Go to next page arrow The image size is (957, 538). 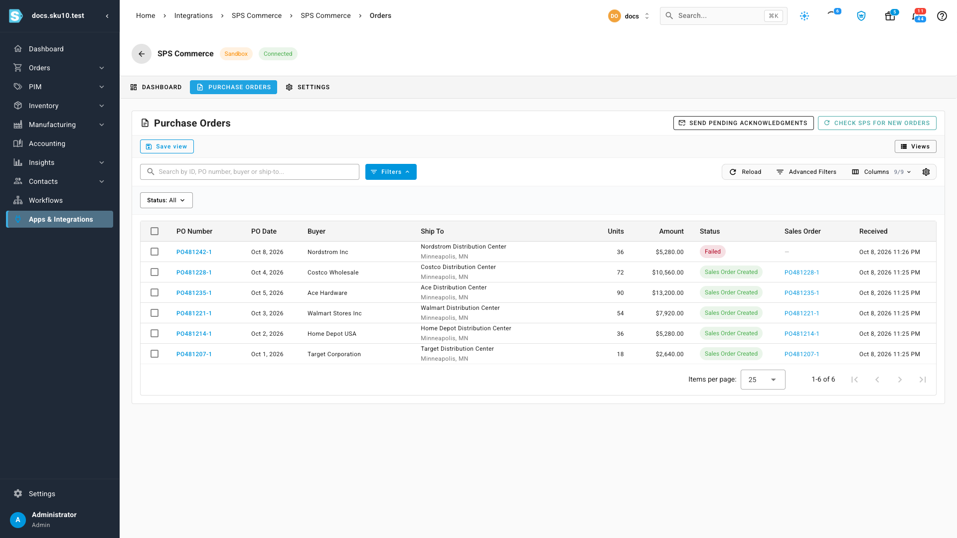pyautogui.click(x=900, y=380)
